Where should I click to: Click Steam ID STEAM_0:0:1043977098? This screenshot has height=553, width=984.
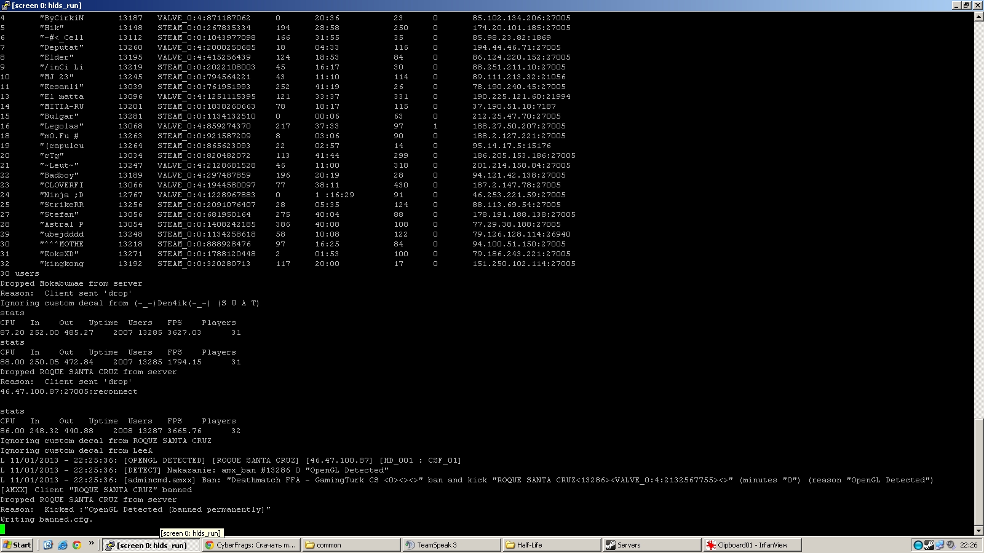coord(207,37)
